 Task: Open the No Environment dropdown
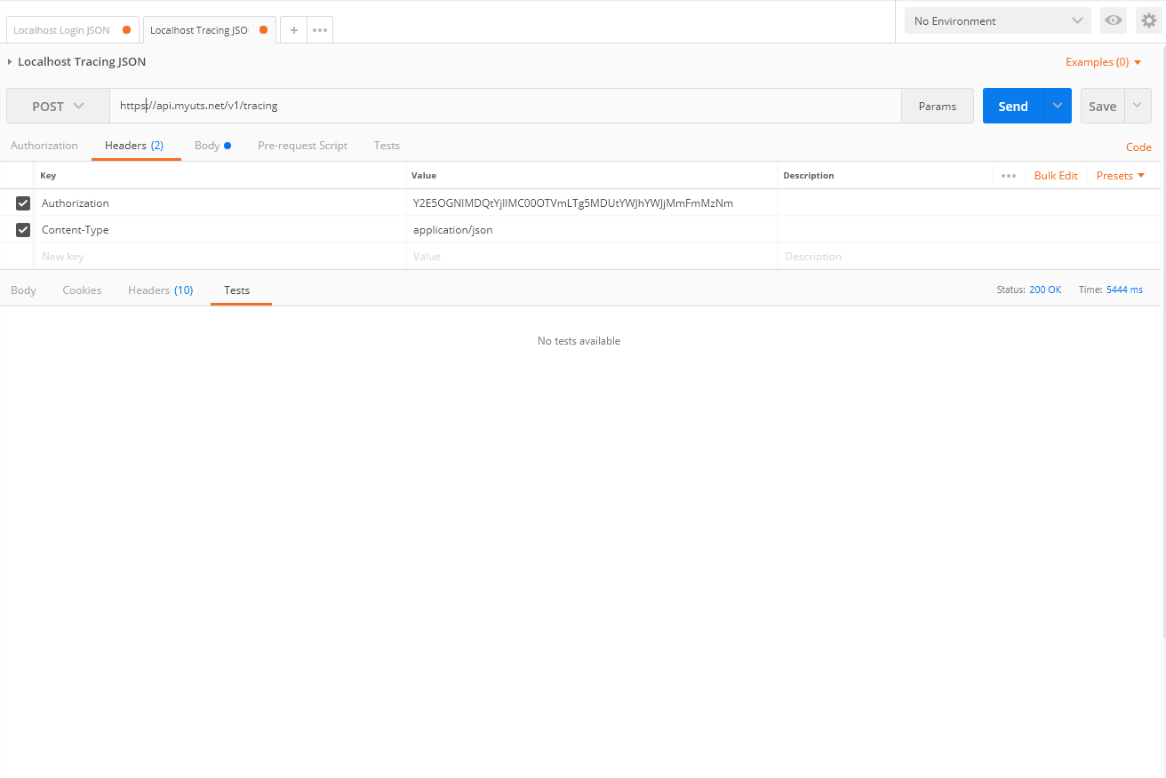pos(995,20)
